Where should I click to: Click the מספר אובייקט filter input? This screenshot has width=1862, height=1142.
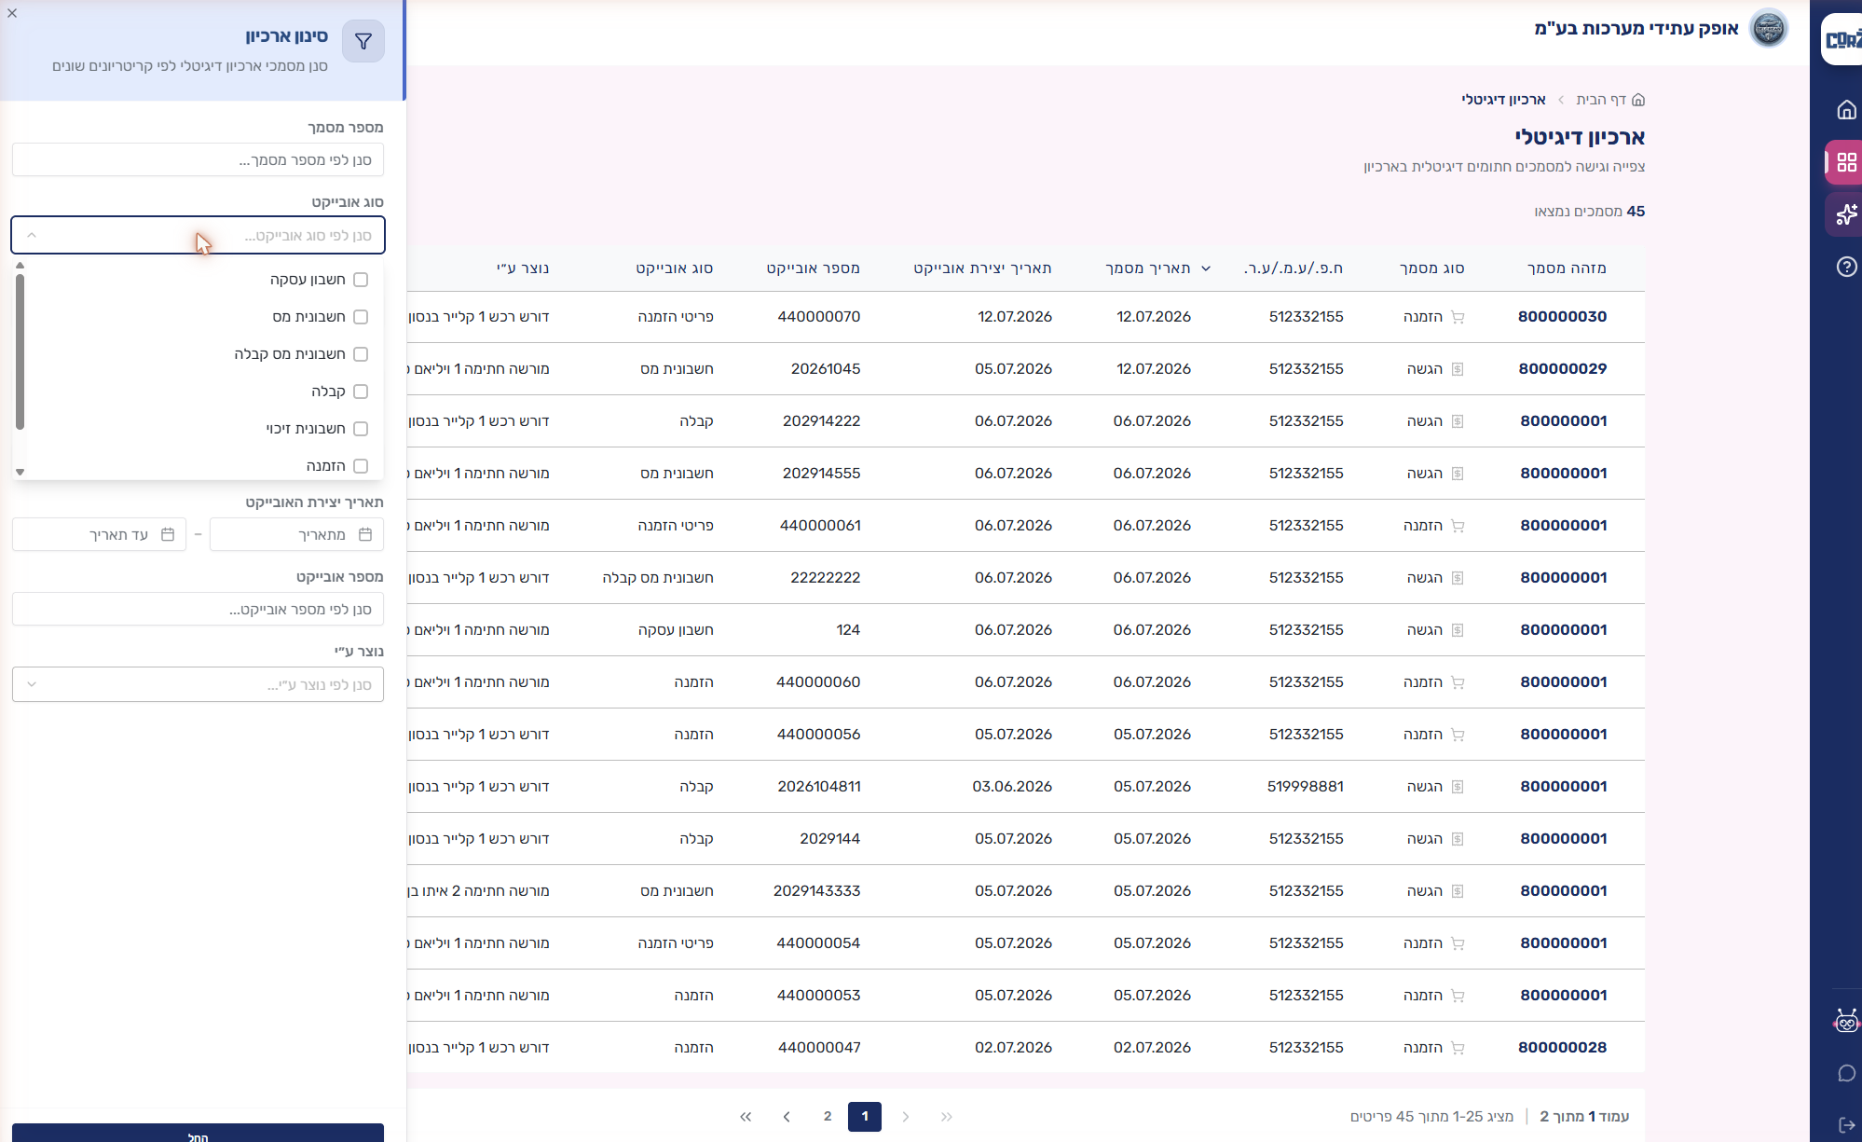pos(198,609)
